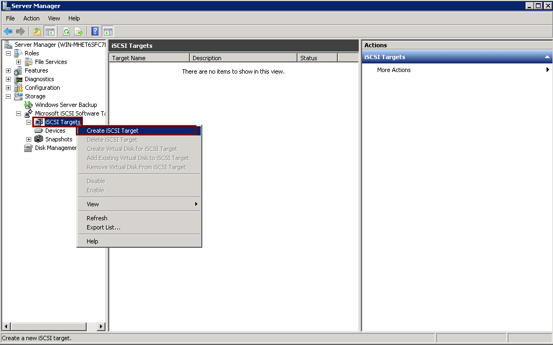The width and height of the screenshot is (553, 345).
Task: Select Export List… in context menu
Action: [103, 227]
